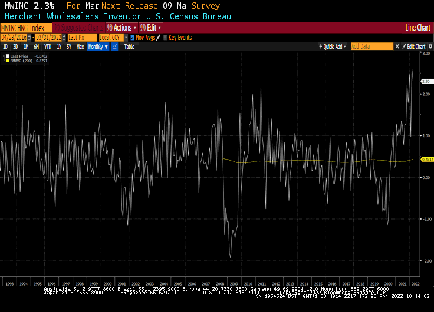Viewport: 434px width, 312px height.
Task: Edit the start date 04/28/2016 field
Action: click(x=14, y=38)
